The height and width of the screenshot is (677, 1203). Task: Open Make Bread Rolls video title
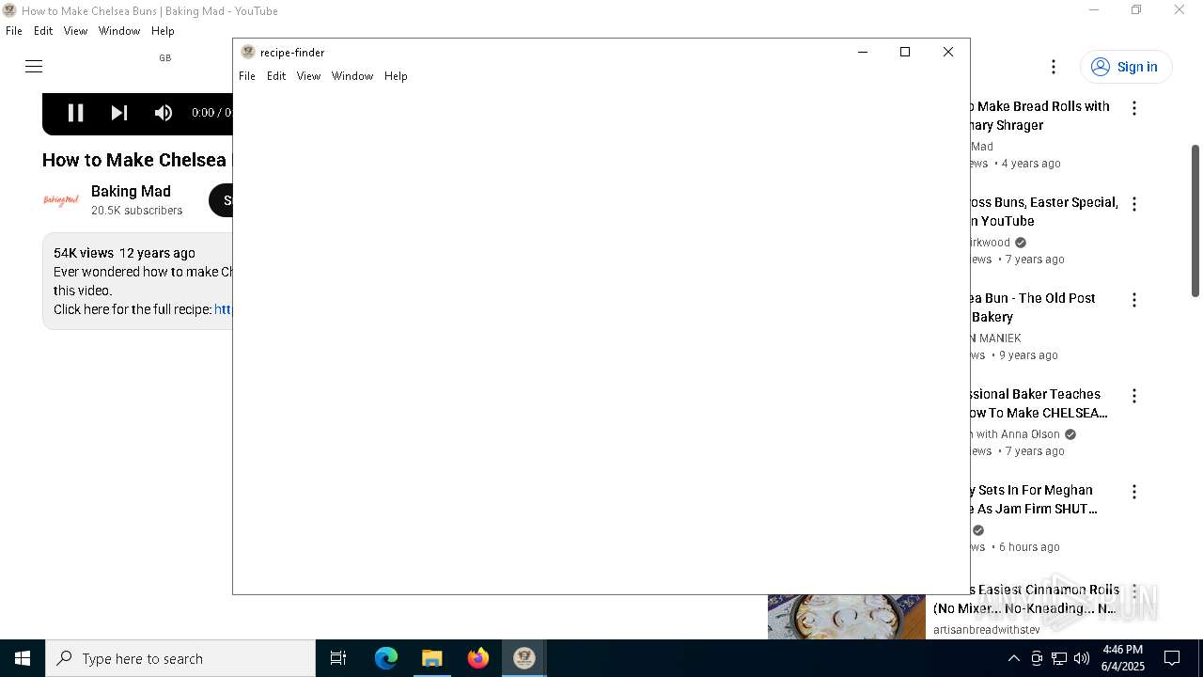pyautogui.click(x=1039, y=116)
